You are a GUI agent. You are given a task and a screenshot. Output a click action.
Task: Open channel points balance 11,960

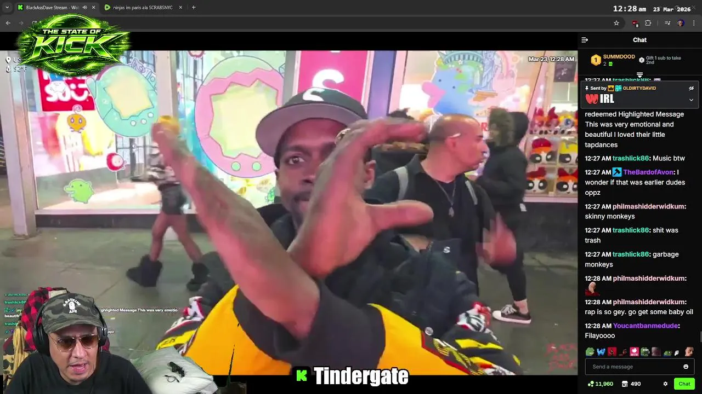600,384
